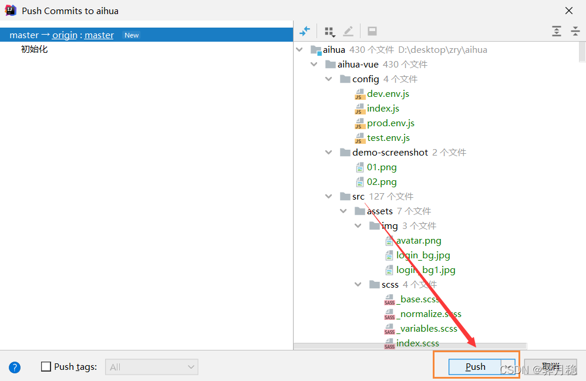Select the img folder label

389,227
